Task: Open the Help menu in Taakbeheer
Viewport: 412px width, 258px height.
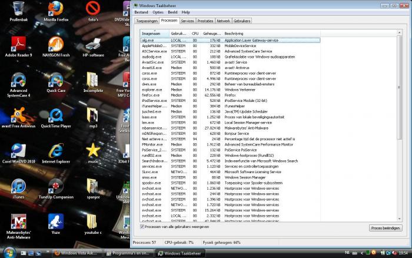Action: (x=186, y=12)
